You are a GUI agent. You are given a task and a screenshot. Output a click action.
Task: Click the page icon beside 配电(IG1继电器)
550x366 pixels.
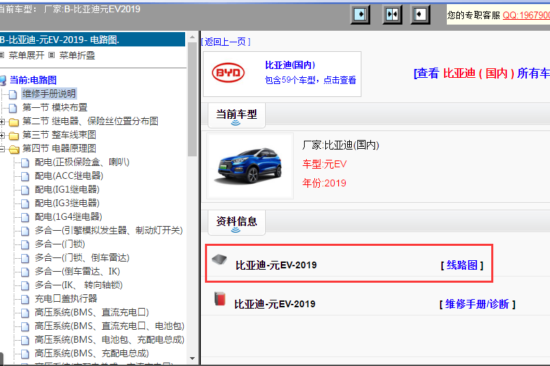25,190
